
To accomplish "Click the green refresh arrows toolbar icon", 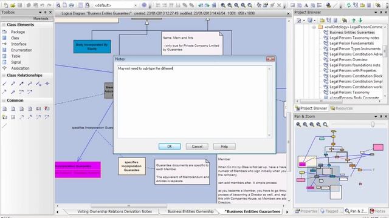I will pyautogui.click(x=349, y=5).
